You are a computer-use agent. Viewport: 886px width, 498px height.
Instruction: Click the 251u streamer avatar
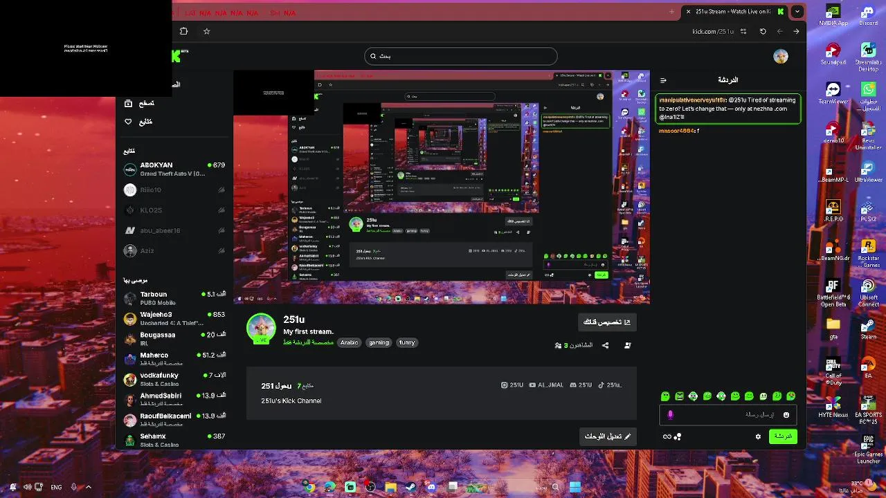pyautogui.click(x=261, y=328)
